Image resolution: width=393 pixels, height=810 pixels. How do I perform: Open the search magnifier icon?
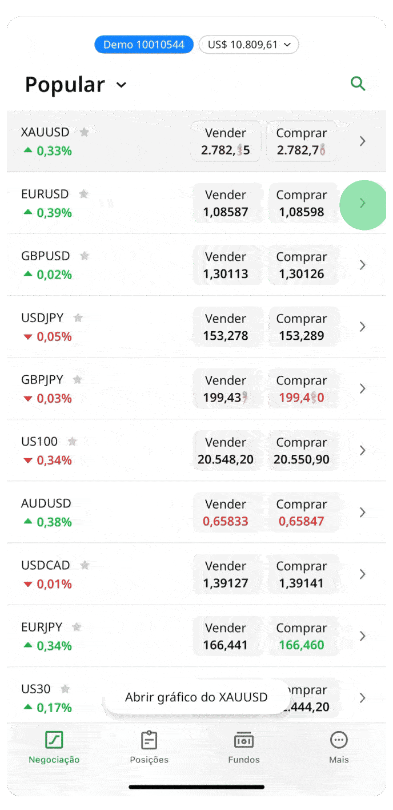[x=358, y=84]
